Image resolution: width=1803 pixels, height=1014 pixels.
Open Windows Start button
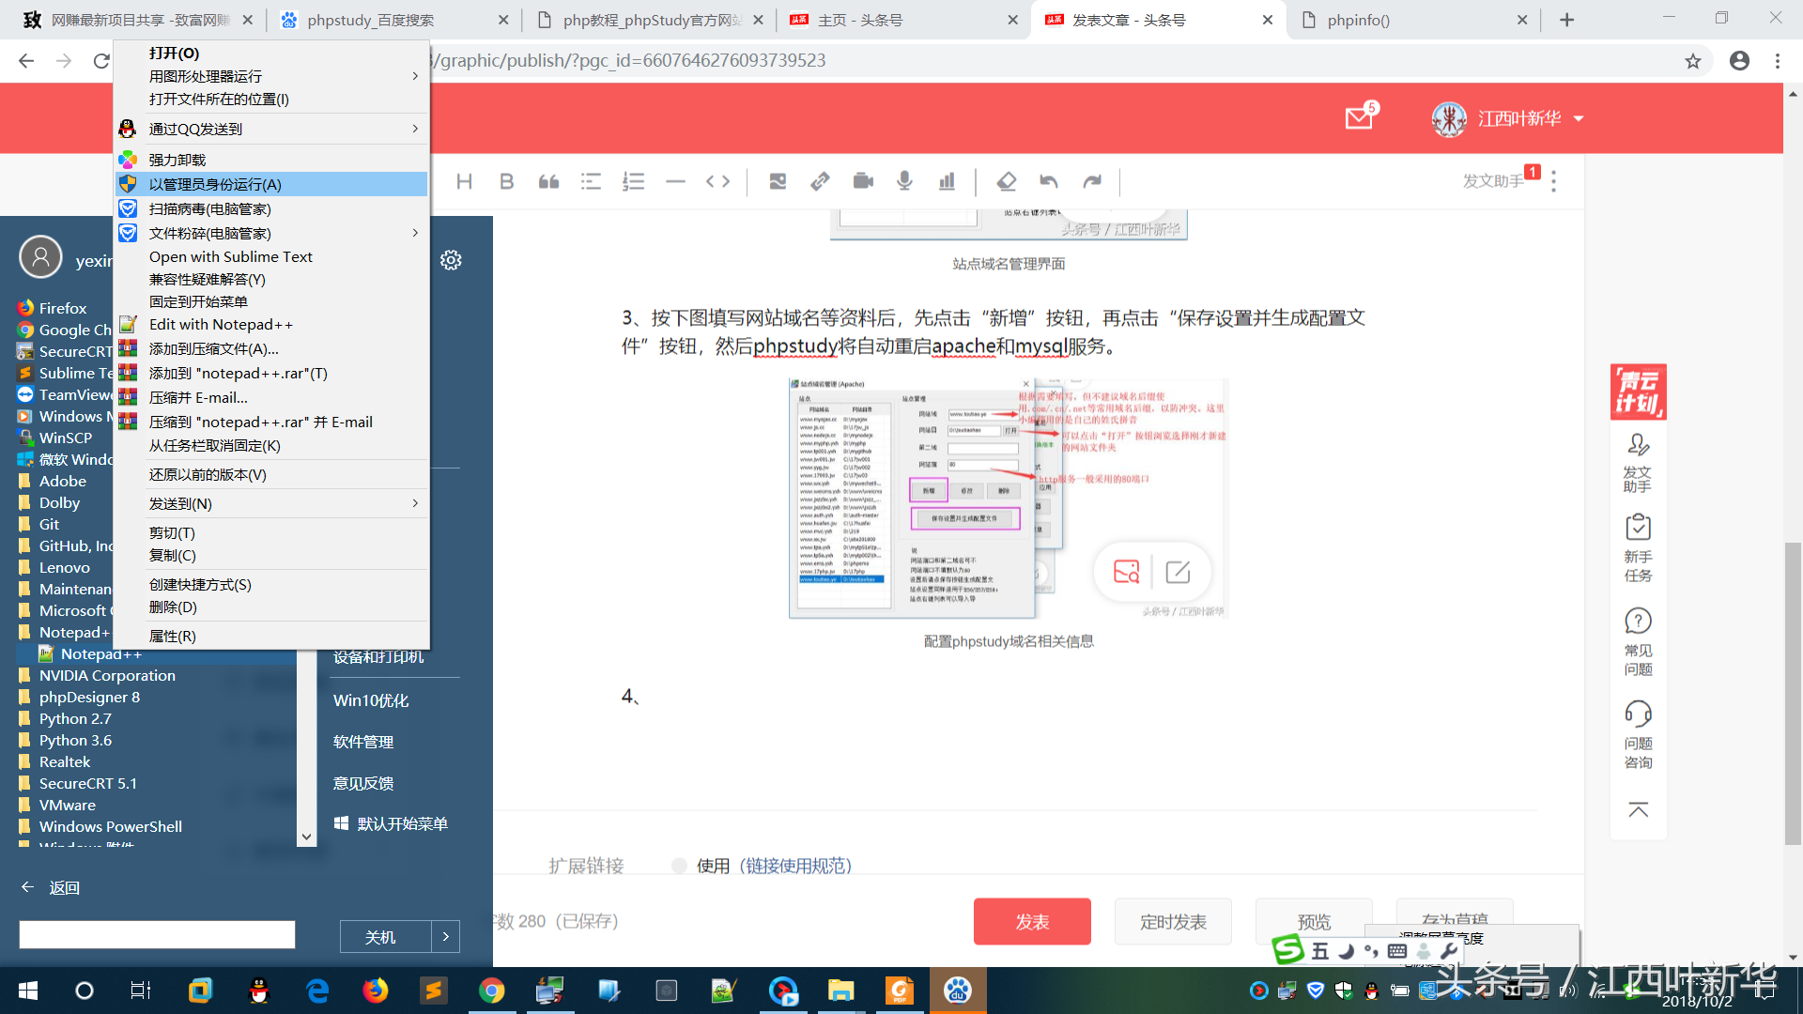(x=28, y=991)
